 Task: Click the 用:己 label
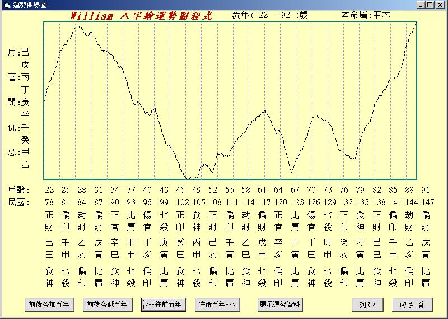click(x=18, y=52)
